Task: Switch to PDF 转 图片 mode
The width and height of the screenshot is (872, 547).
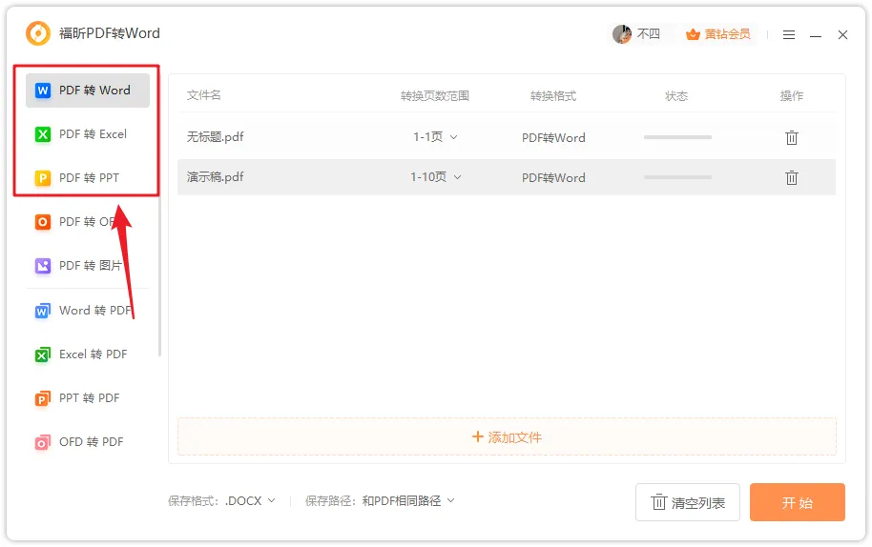Action: coord(88,266)
